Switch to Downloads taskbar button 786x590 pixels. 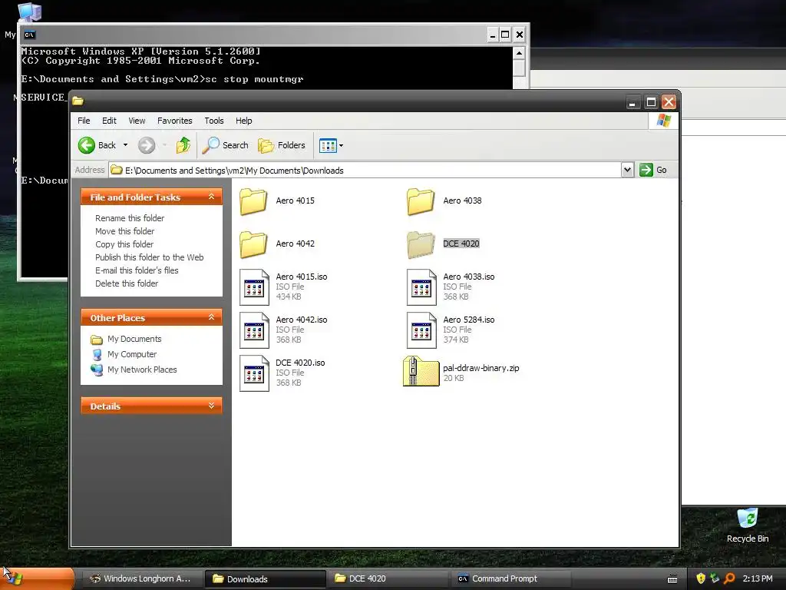coord(265,578)
